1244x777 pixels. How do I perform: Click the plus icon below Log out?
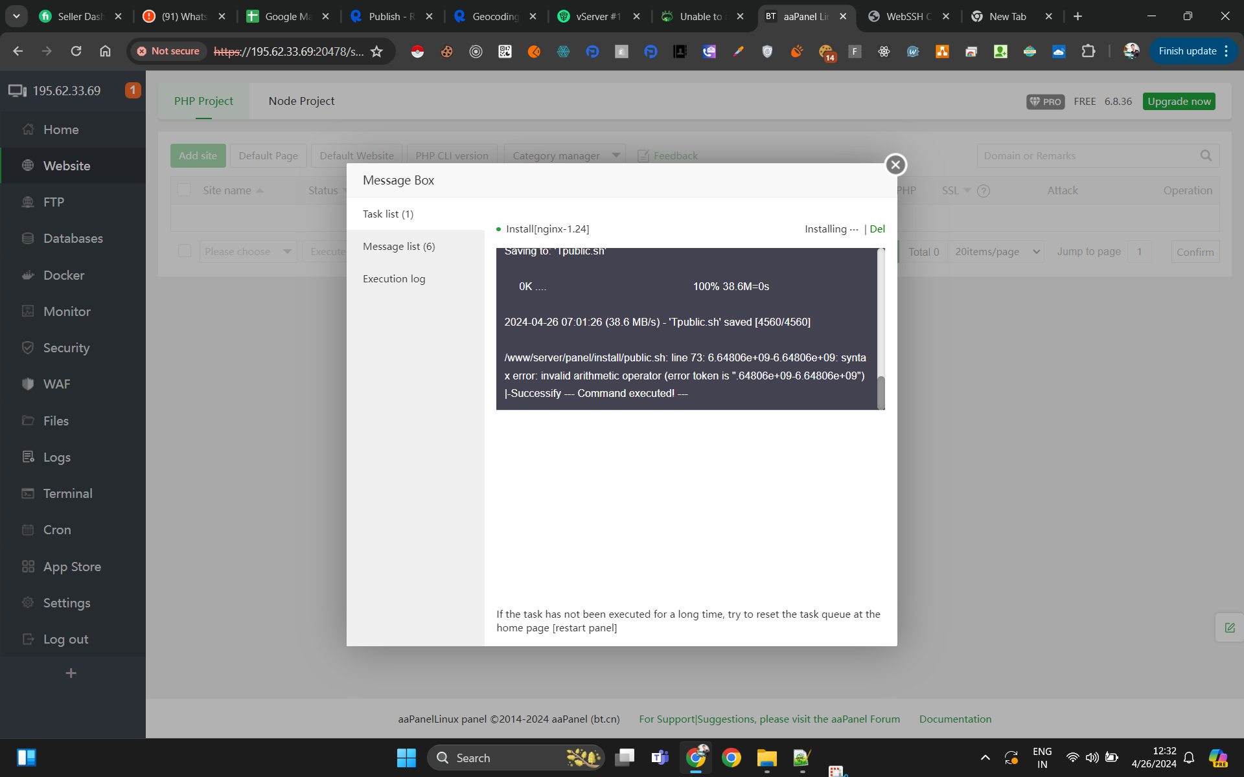coord(71,673)
